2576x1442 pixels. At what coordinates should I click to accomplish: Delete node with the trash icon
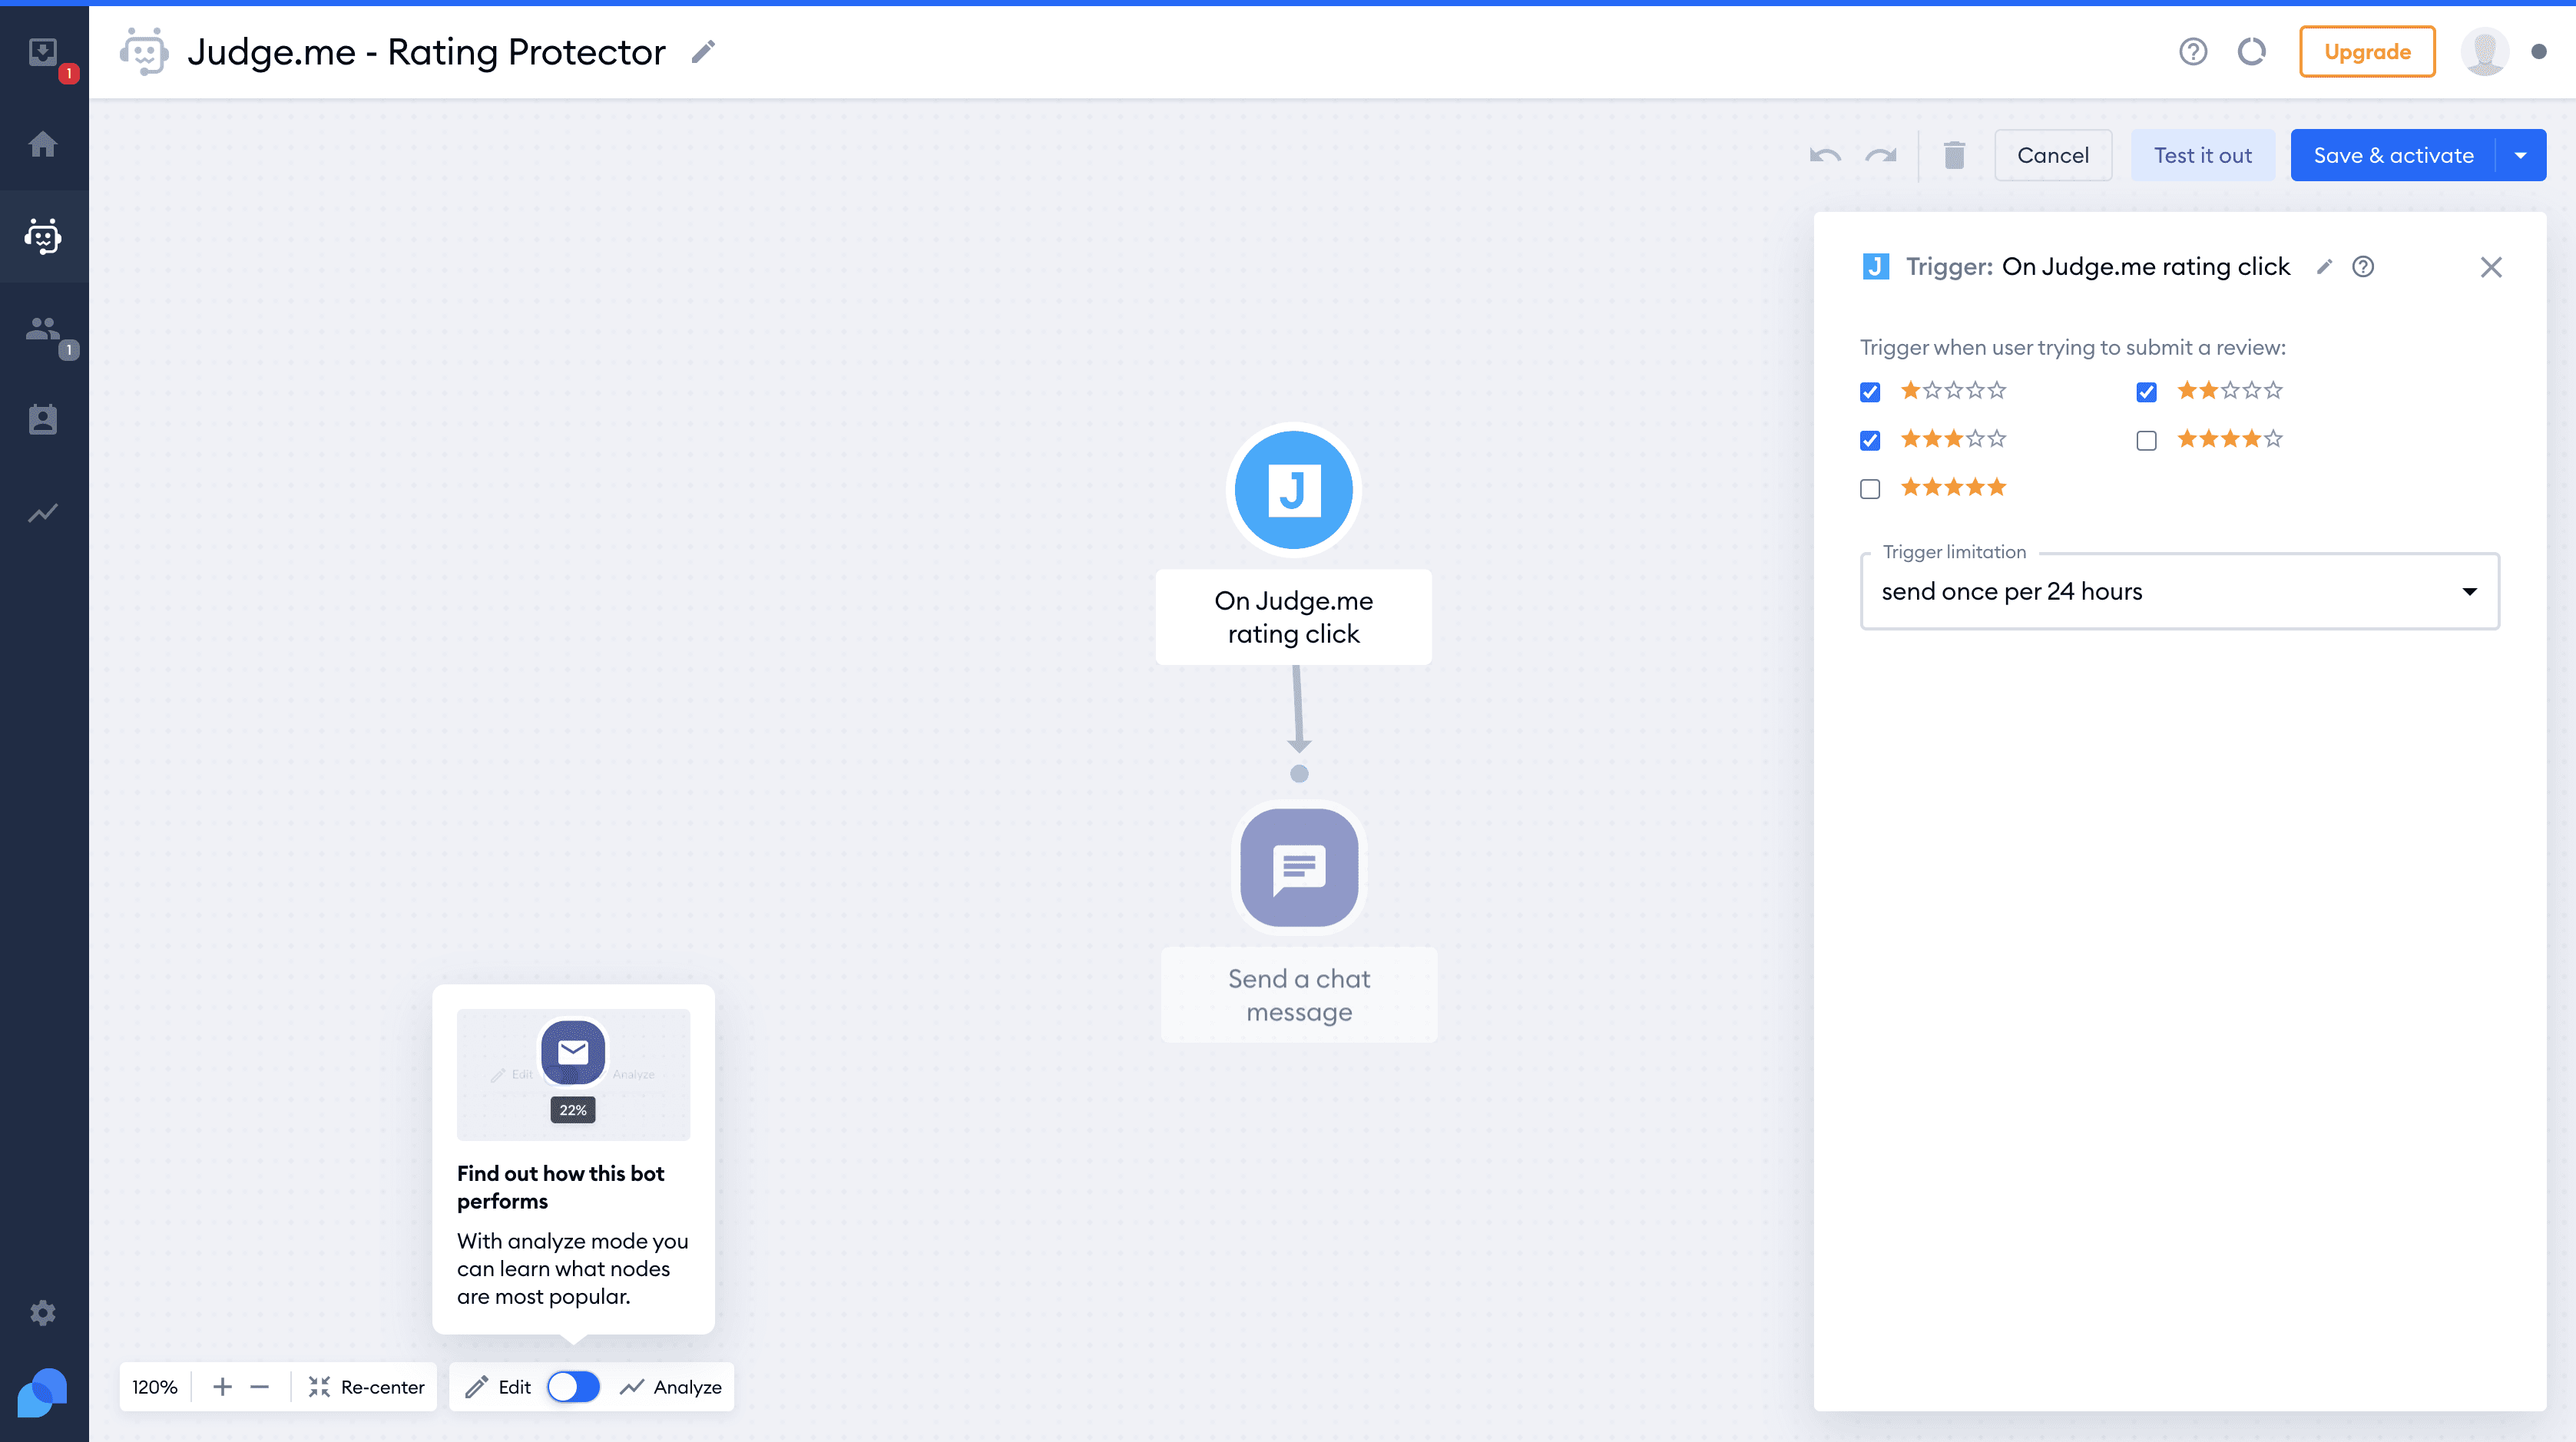[x=1954, y=155]
